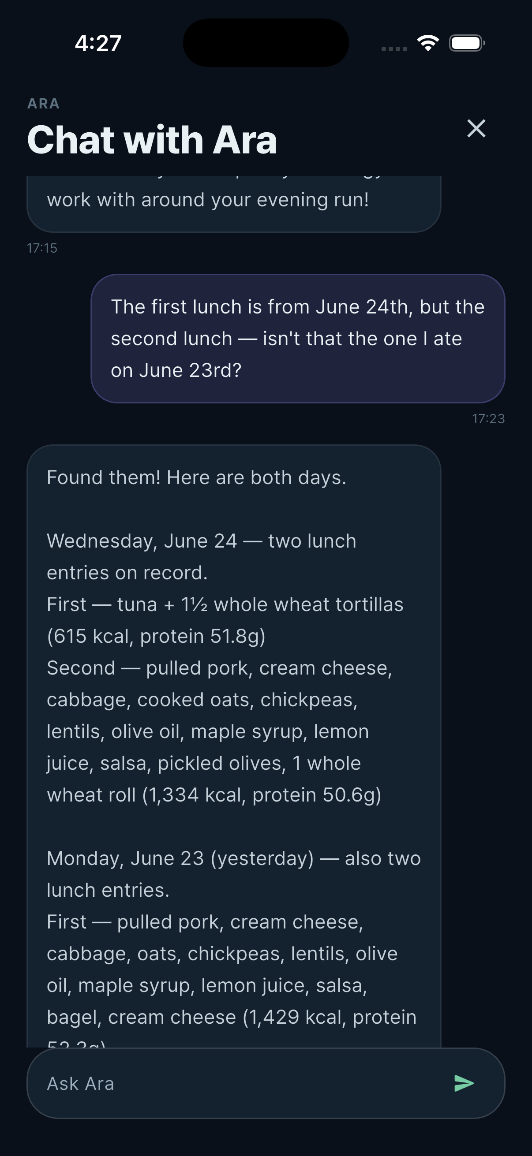Tap the Wi-Fi status icon
Viewport: 532px width, 1156px height.
[428, 43]
